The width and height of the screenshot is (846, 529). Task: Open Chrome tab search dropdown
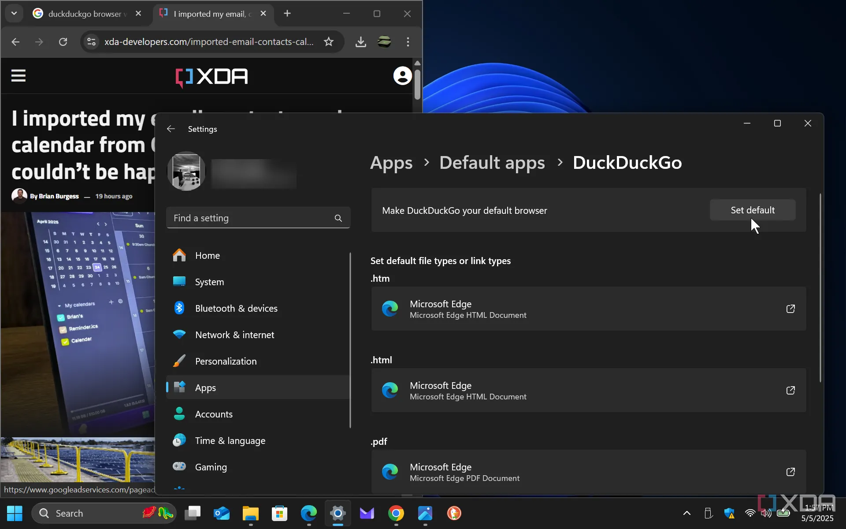click(14, 14)
